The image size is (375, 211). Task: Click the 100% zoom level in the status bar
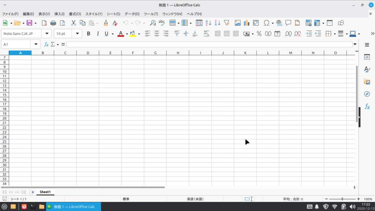point(368,199)
